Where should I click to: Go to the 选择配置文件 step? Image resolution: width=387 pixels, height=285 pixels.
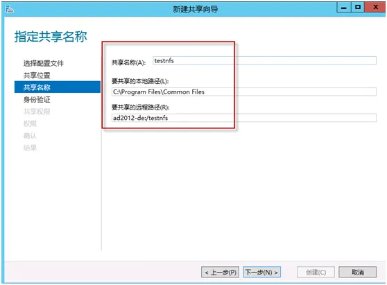(x=44, y=63)
